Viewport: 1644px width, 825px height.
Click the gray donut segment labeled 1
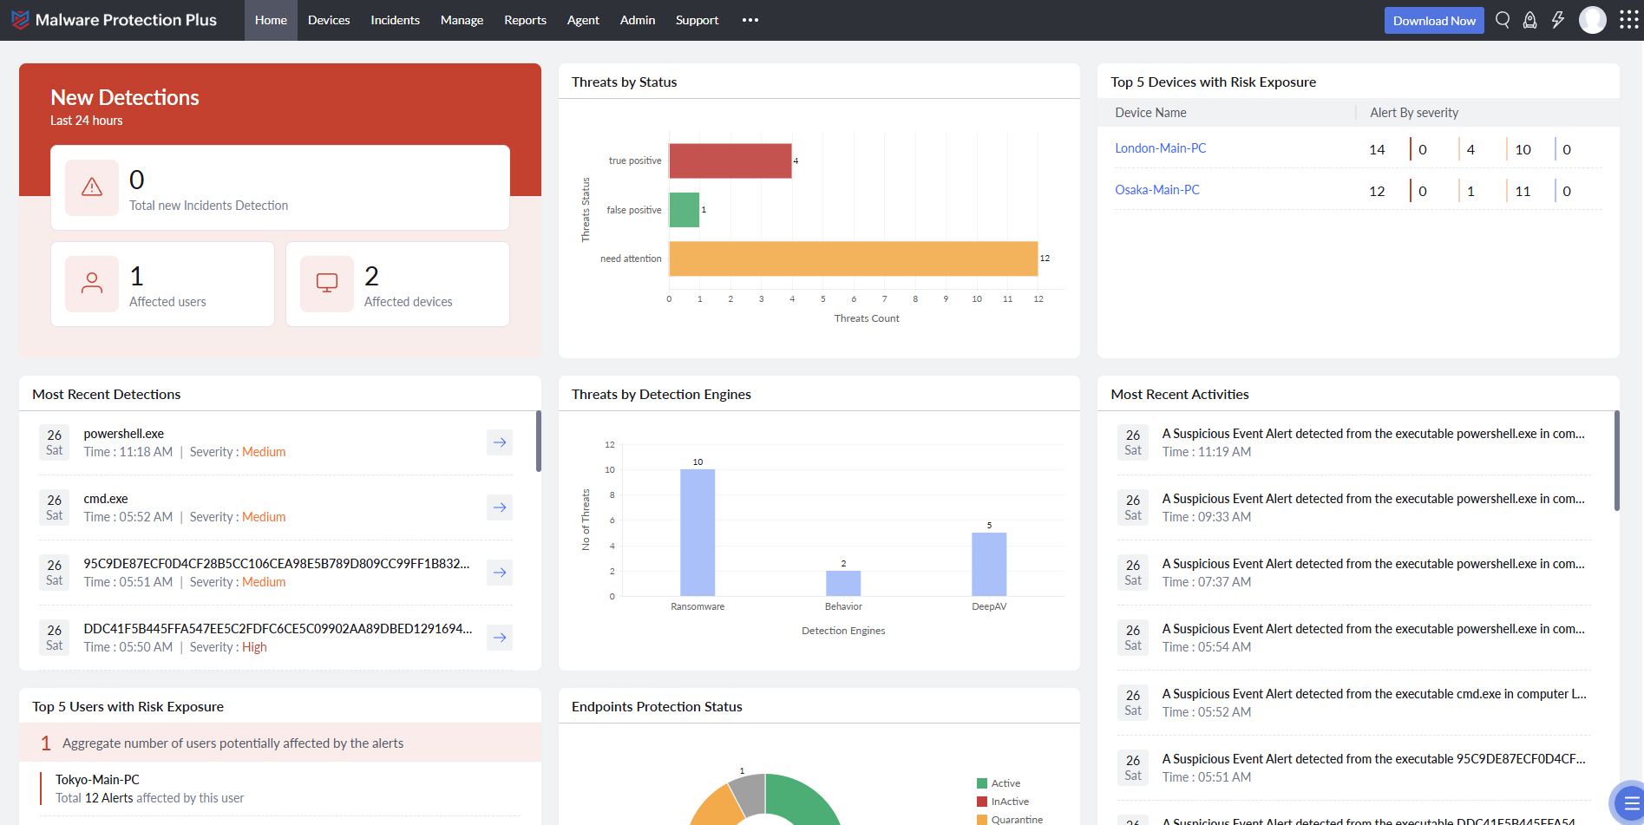point(749,795)
